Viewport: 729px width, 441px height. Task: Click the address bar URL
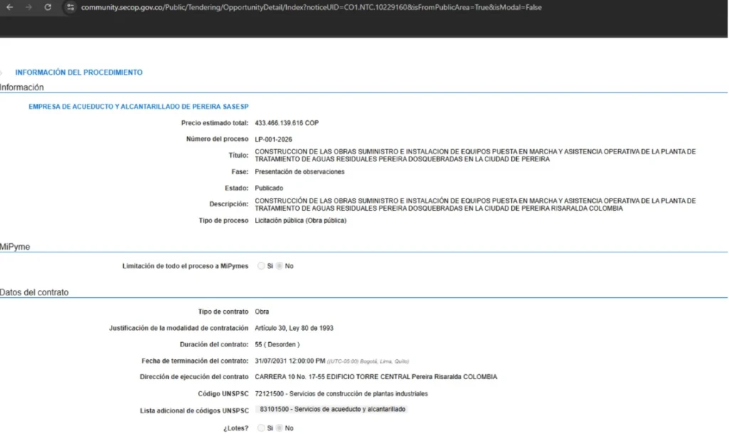tap(306, 7)
